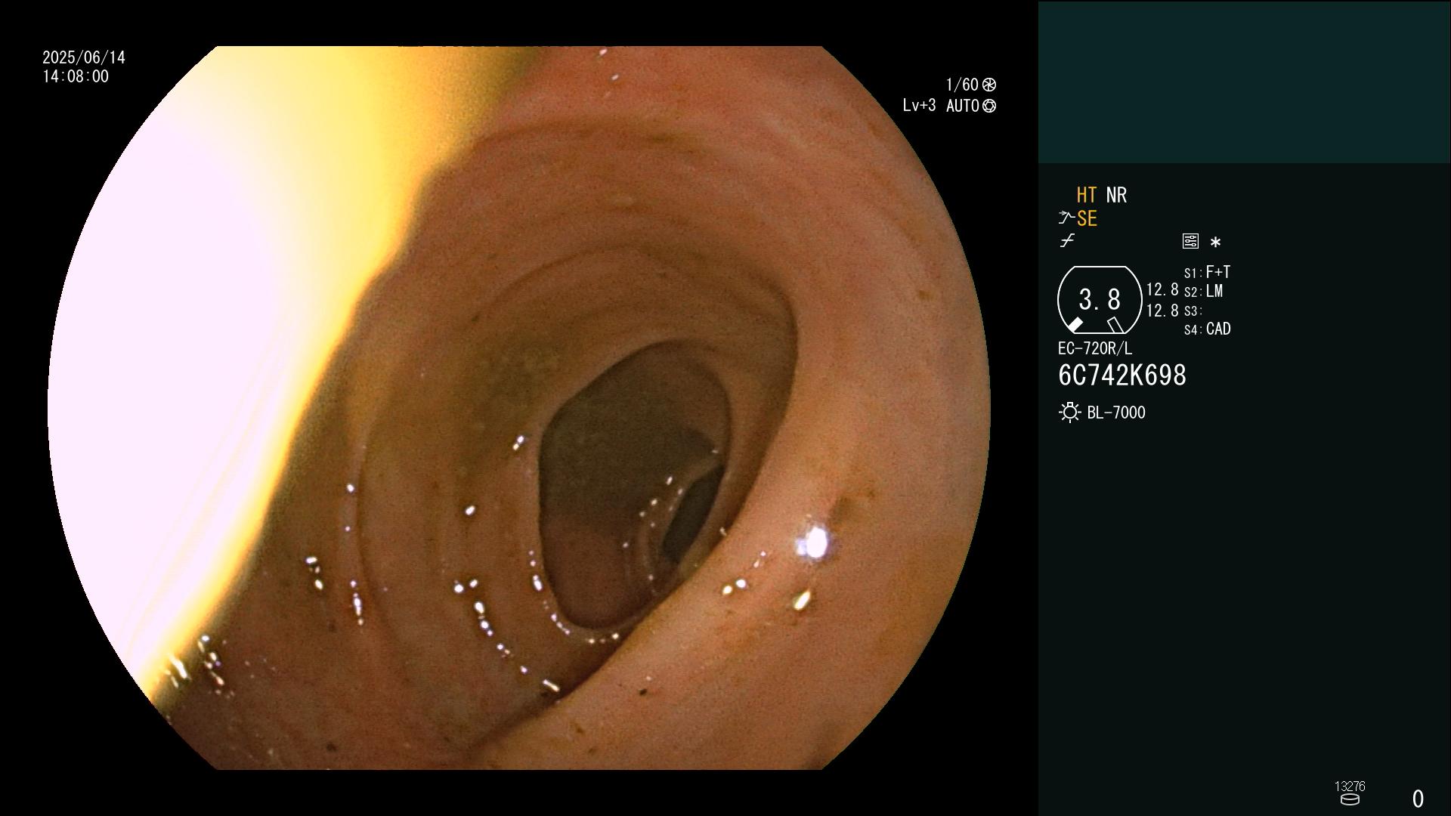Click the serial number 6C742K698
The height and width of the screenshot is (816, 1451).
1122,376
